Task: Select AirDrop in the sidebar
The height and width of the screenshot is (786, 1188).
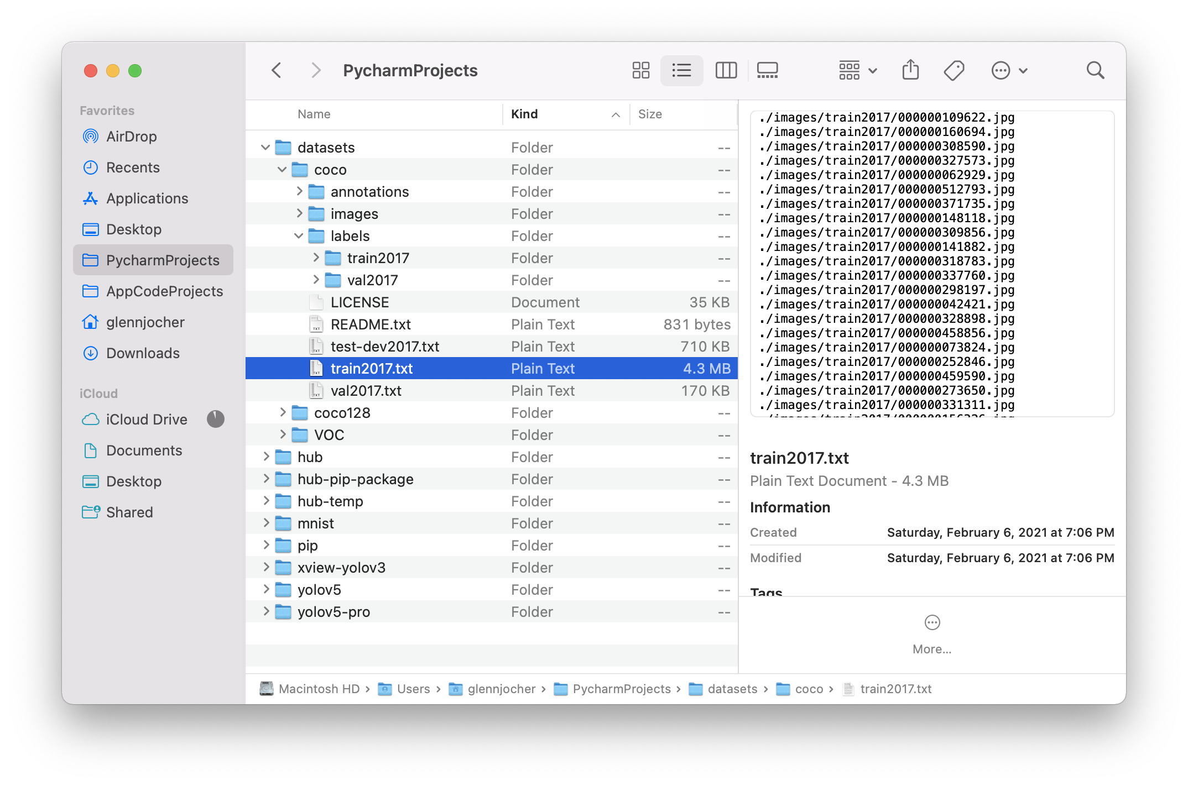Action: coord(132,137)
